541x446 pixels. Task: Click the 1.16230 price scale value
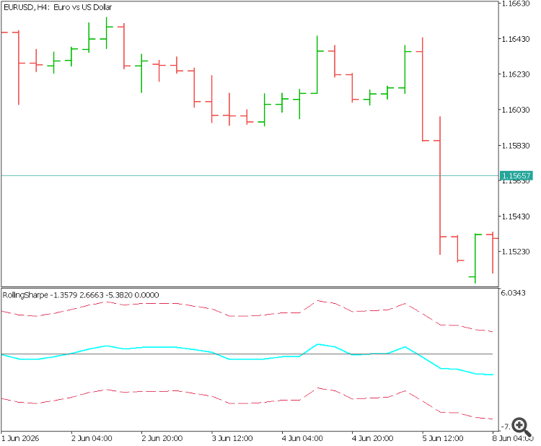(x=516, y=74)
